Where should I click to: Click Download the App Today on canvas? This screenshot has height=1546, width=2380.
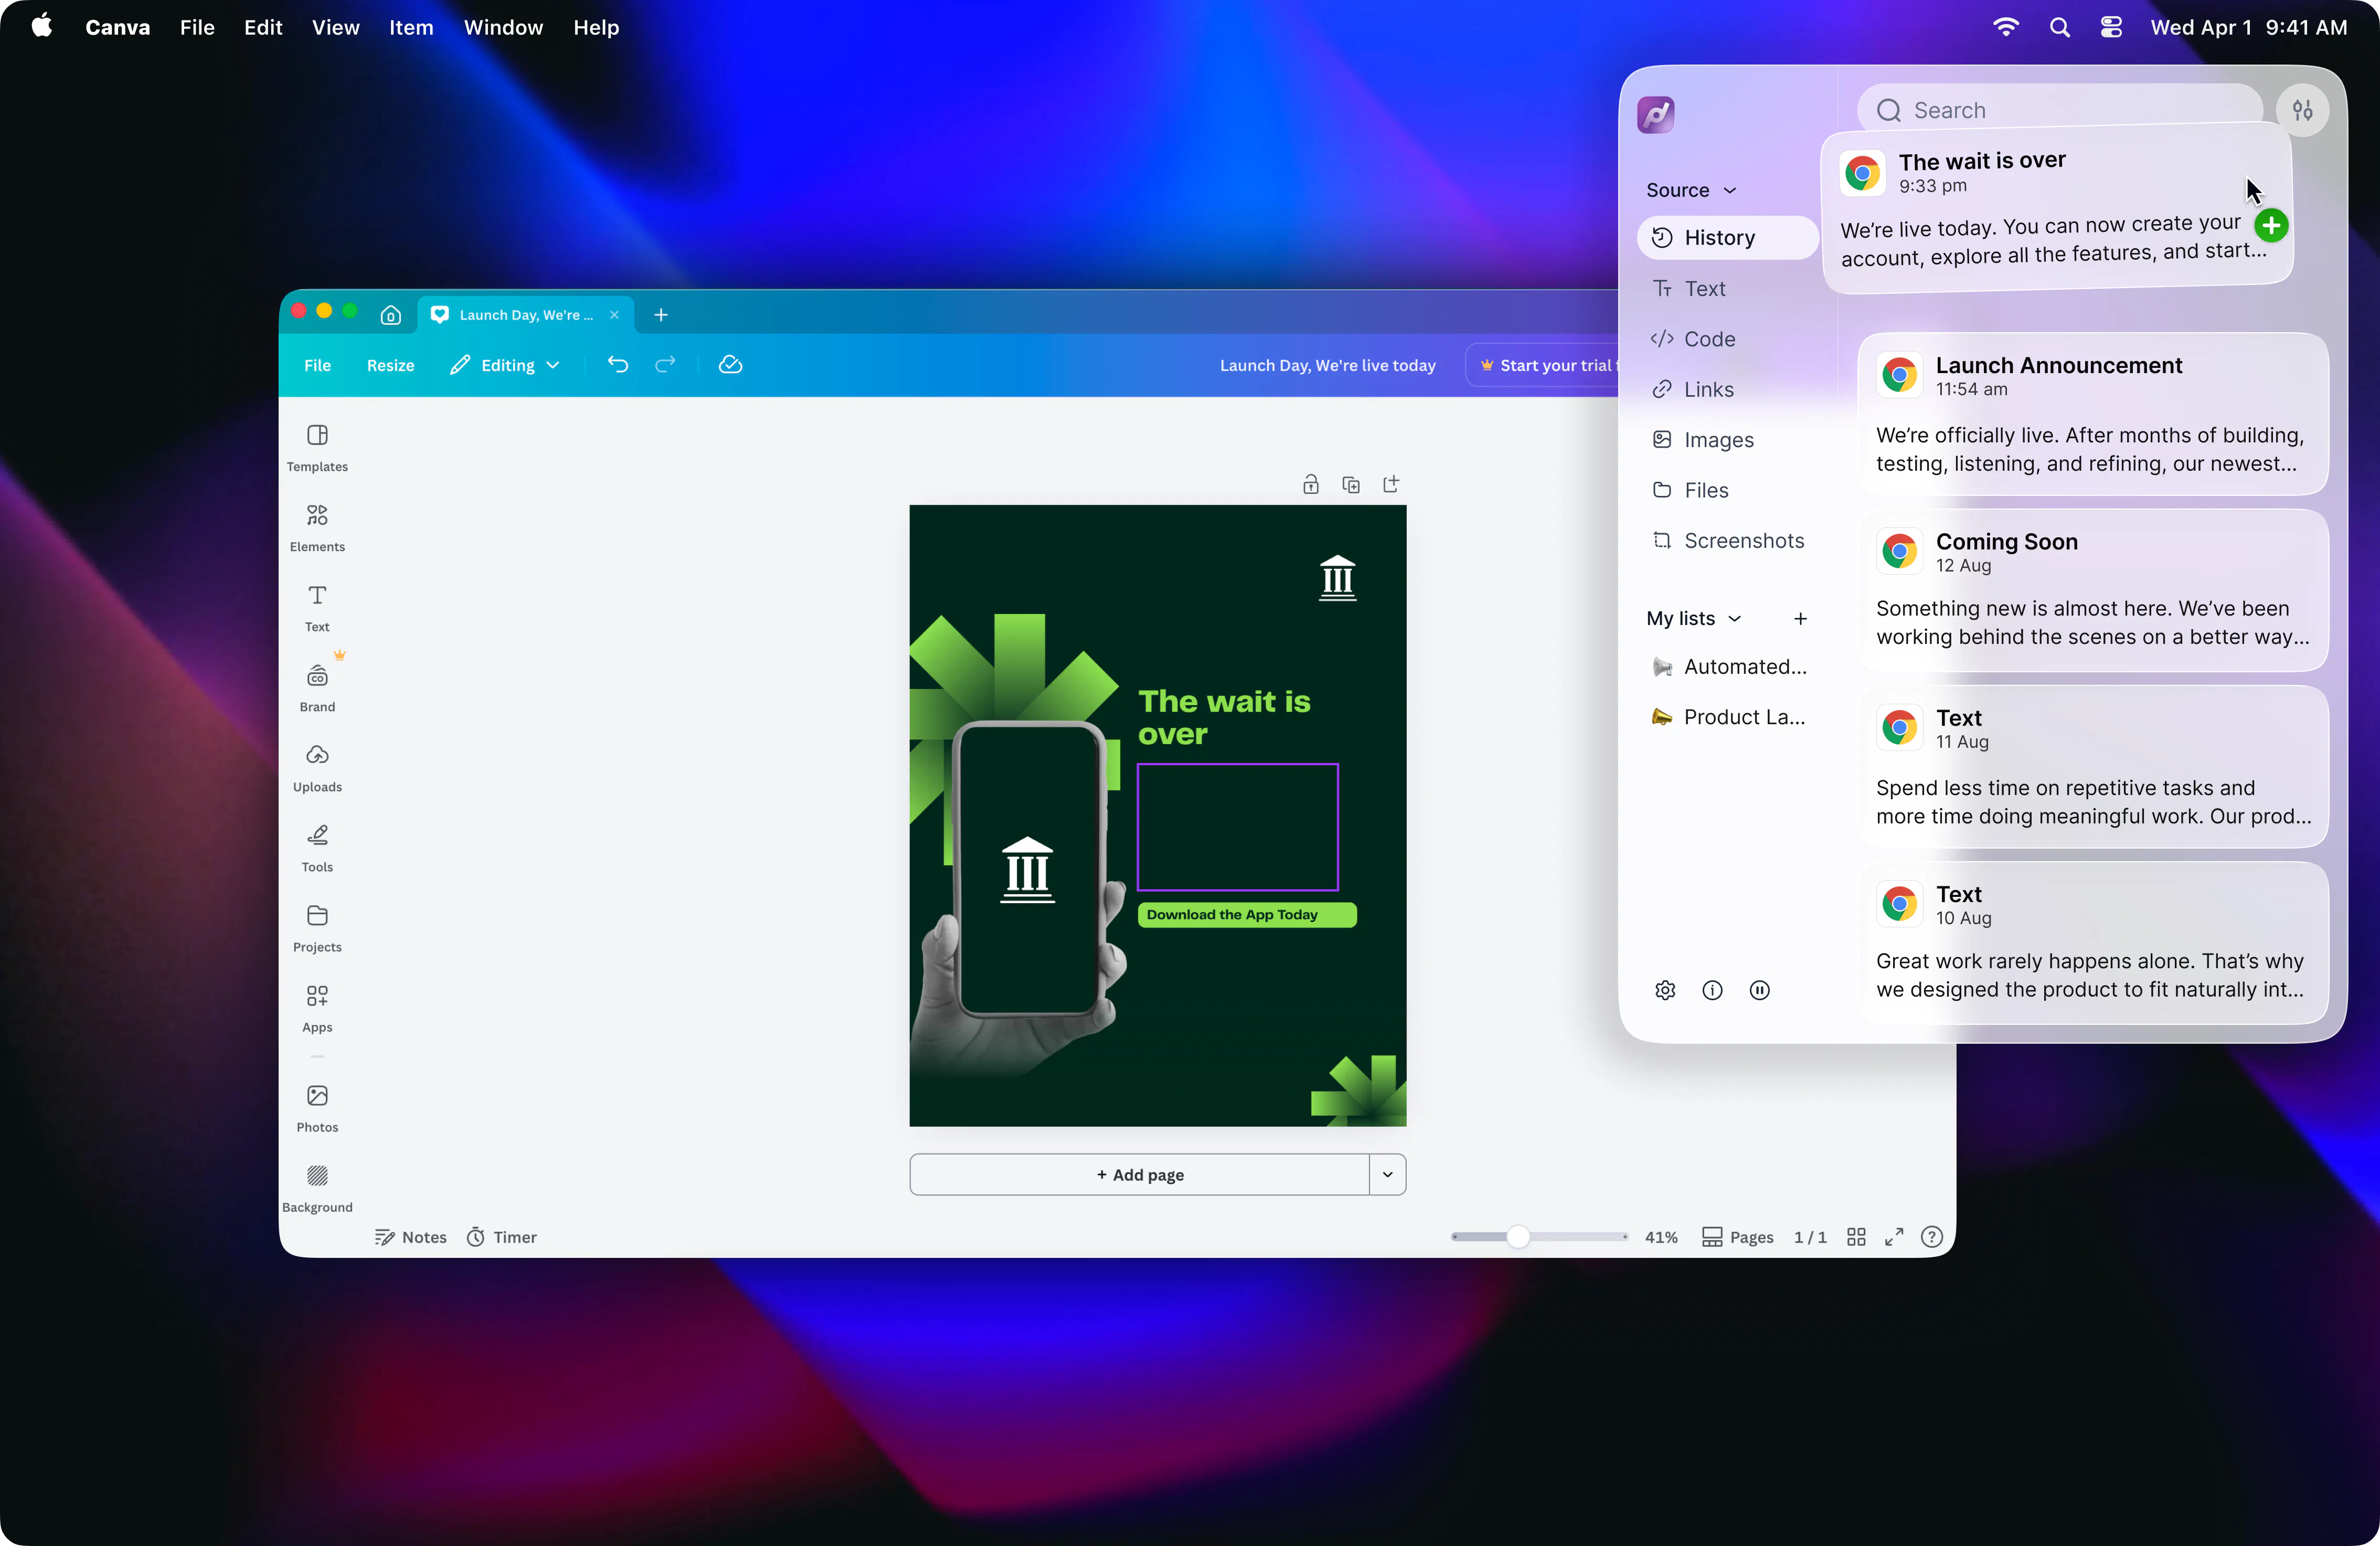point(1246,915)
